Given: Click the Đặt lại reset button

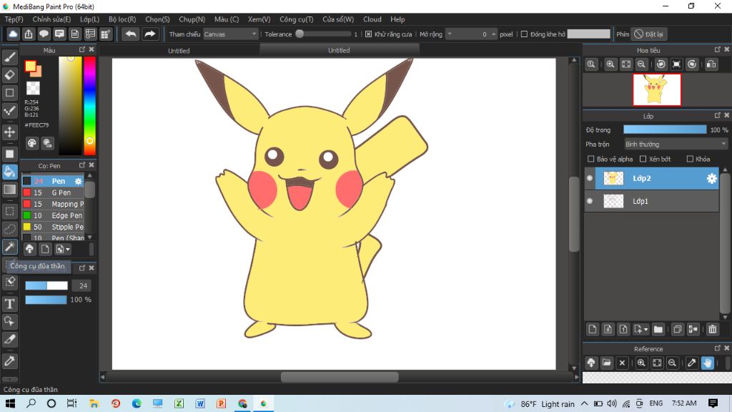Looking at the screenshot, I should [x=649, y=34].
